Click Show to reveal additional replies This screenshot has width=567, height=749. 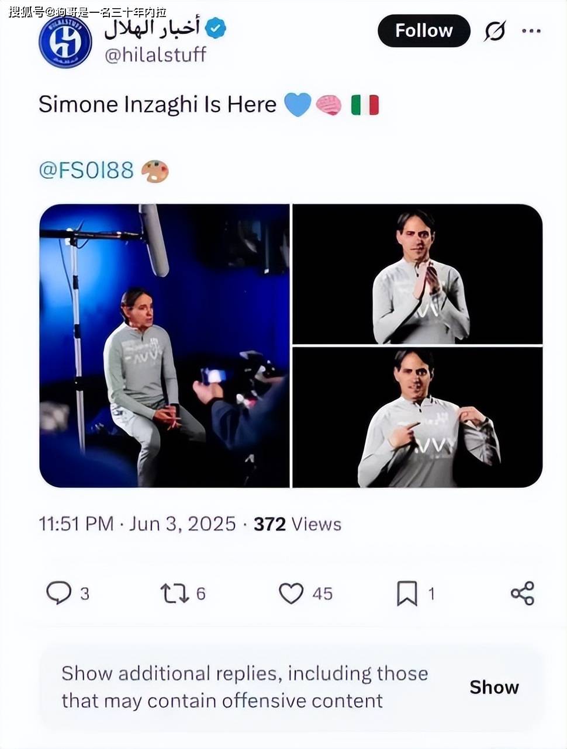coord(494,687)
